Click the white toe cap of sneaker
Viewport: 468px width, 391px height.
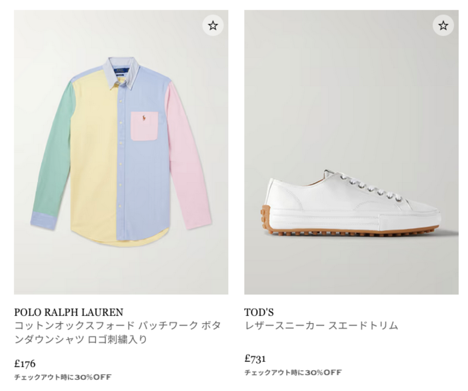pos(424,213)
